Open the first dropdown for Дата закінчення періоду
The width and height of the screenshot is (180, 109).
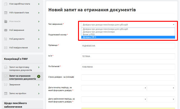click(x=114, y=99)
